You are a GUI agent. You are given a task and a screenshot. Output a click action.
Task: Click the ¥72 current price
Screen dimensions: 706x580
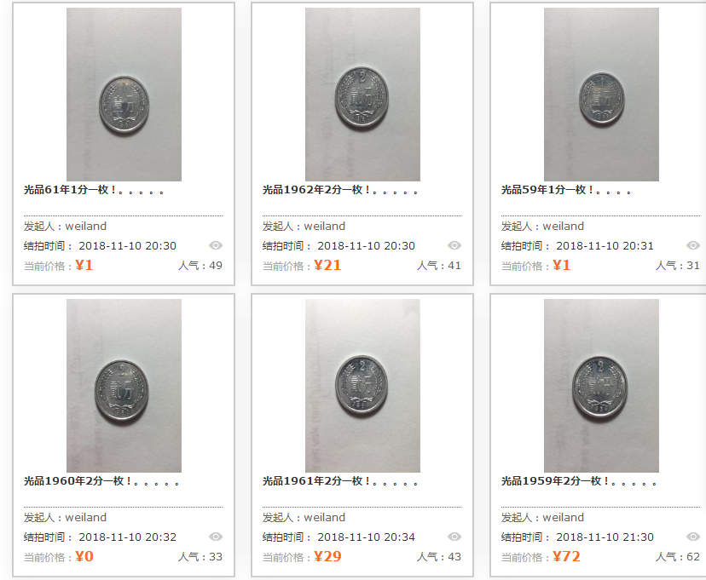566,557
